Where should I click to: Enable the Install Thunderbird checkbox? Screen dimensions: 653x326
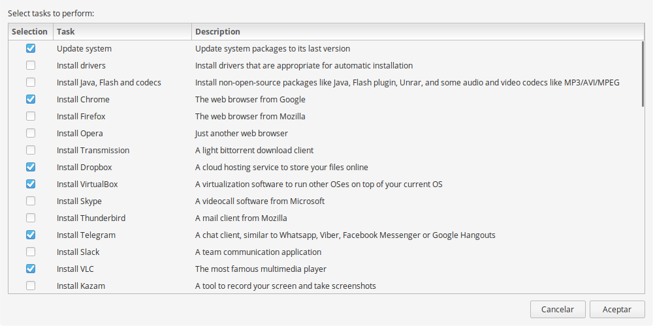pos(31,218)
